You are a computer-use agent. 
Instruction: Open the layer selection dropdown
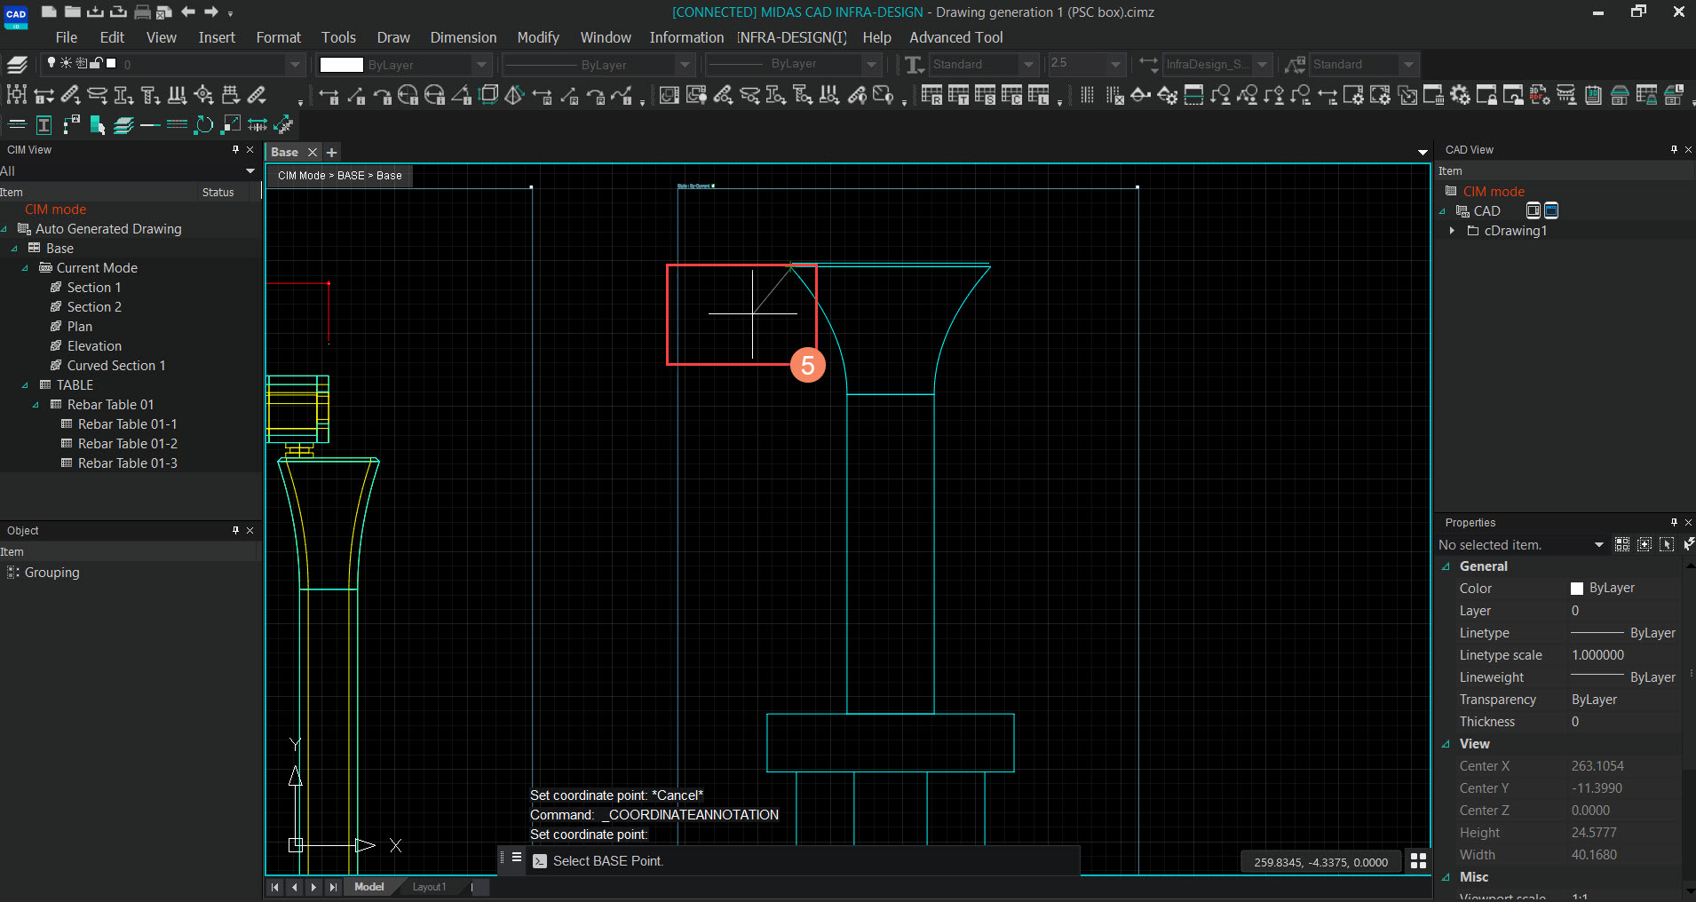pos(295,64)
